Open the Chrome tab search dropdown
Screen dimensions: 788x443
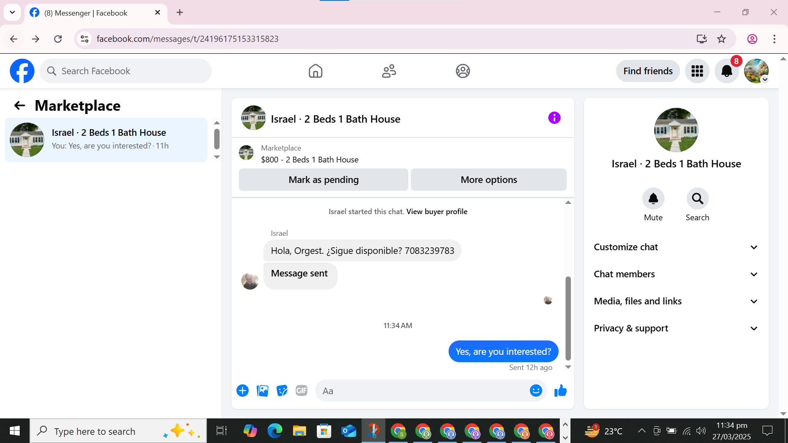(x=12, y=12)
